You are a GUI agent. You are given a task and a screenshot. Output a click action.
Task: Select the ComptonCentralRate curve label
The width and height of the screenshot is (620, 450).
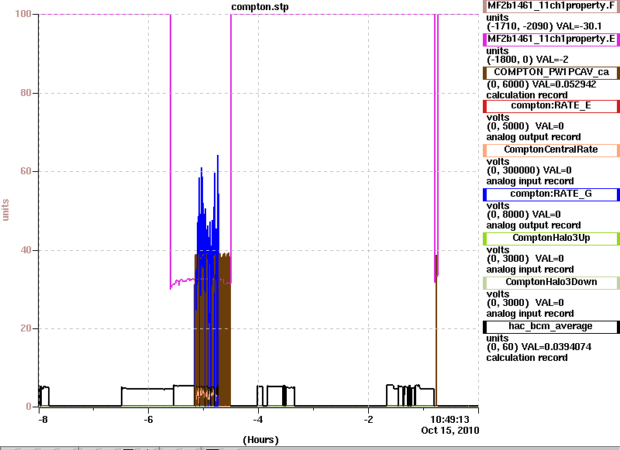[551, 149]
